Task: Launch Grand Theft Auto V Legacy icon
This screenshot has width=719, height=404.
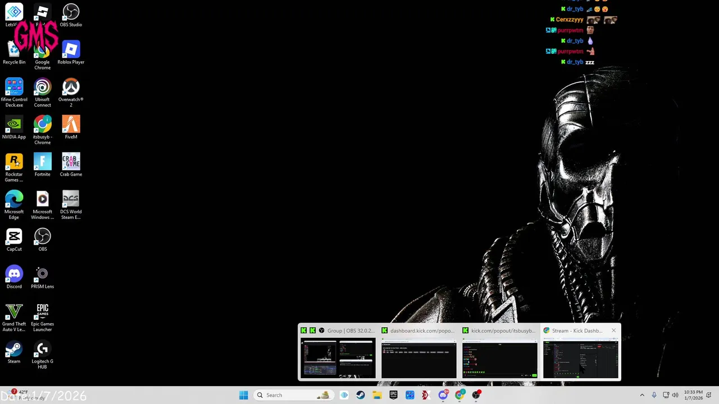Action: 14,318
